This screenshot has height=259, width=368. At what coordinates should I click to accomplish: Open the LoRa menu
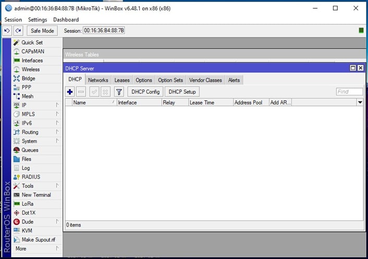click(x=28, y=204)
